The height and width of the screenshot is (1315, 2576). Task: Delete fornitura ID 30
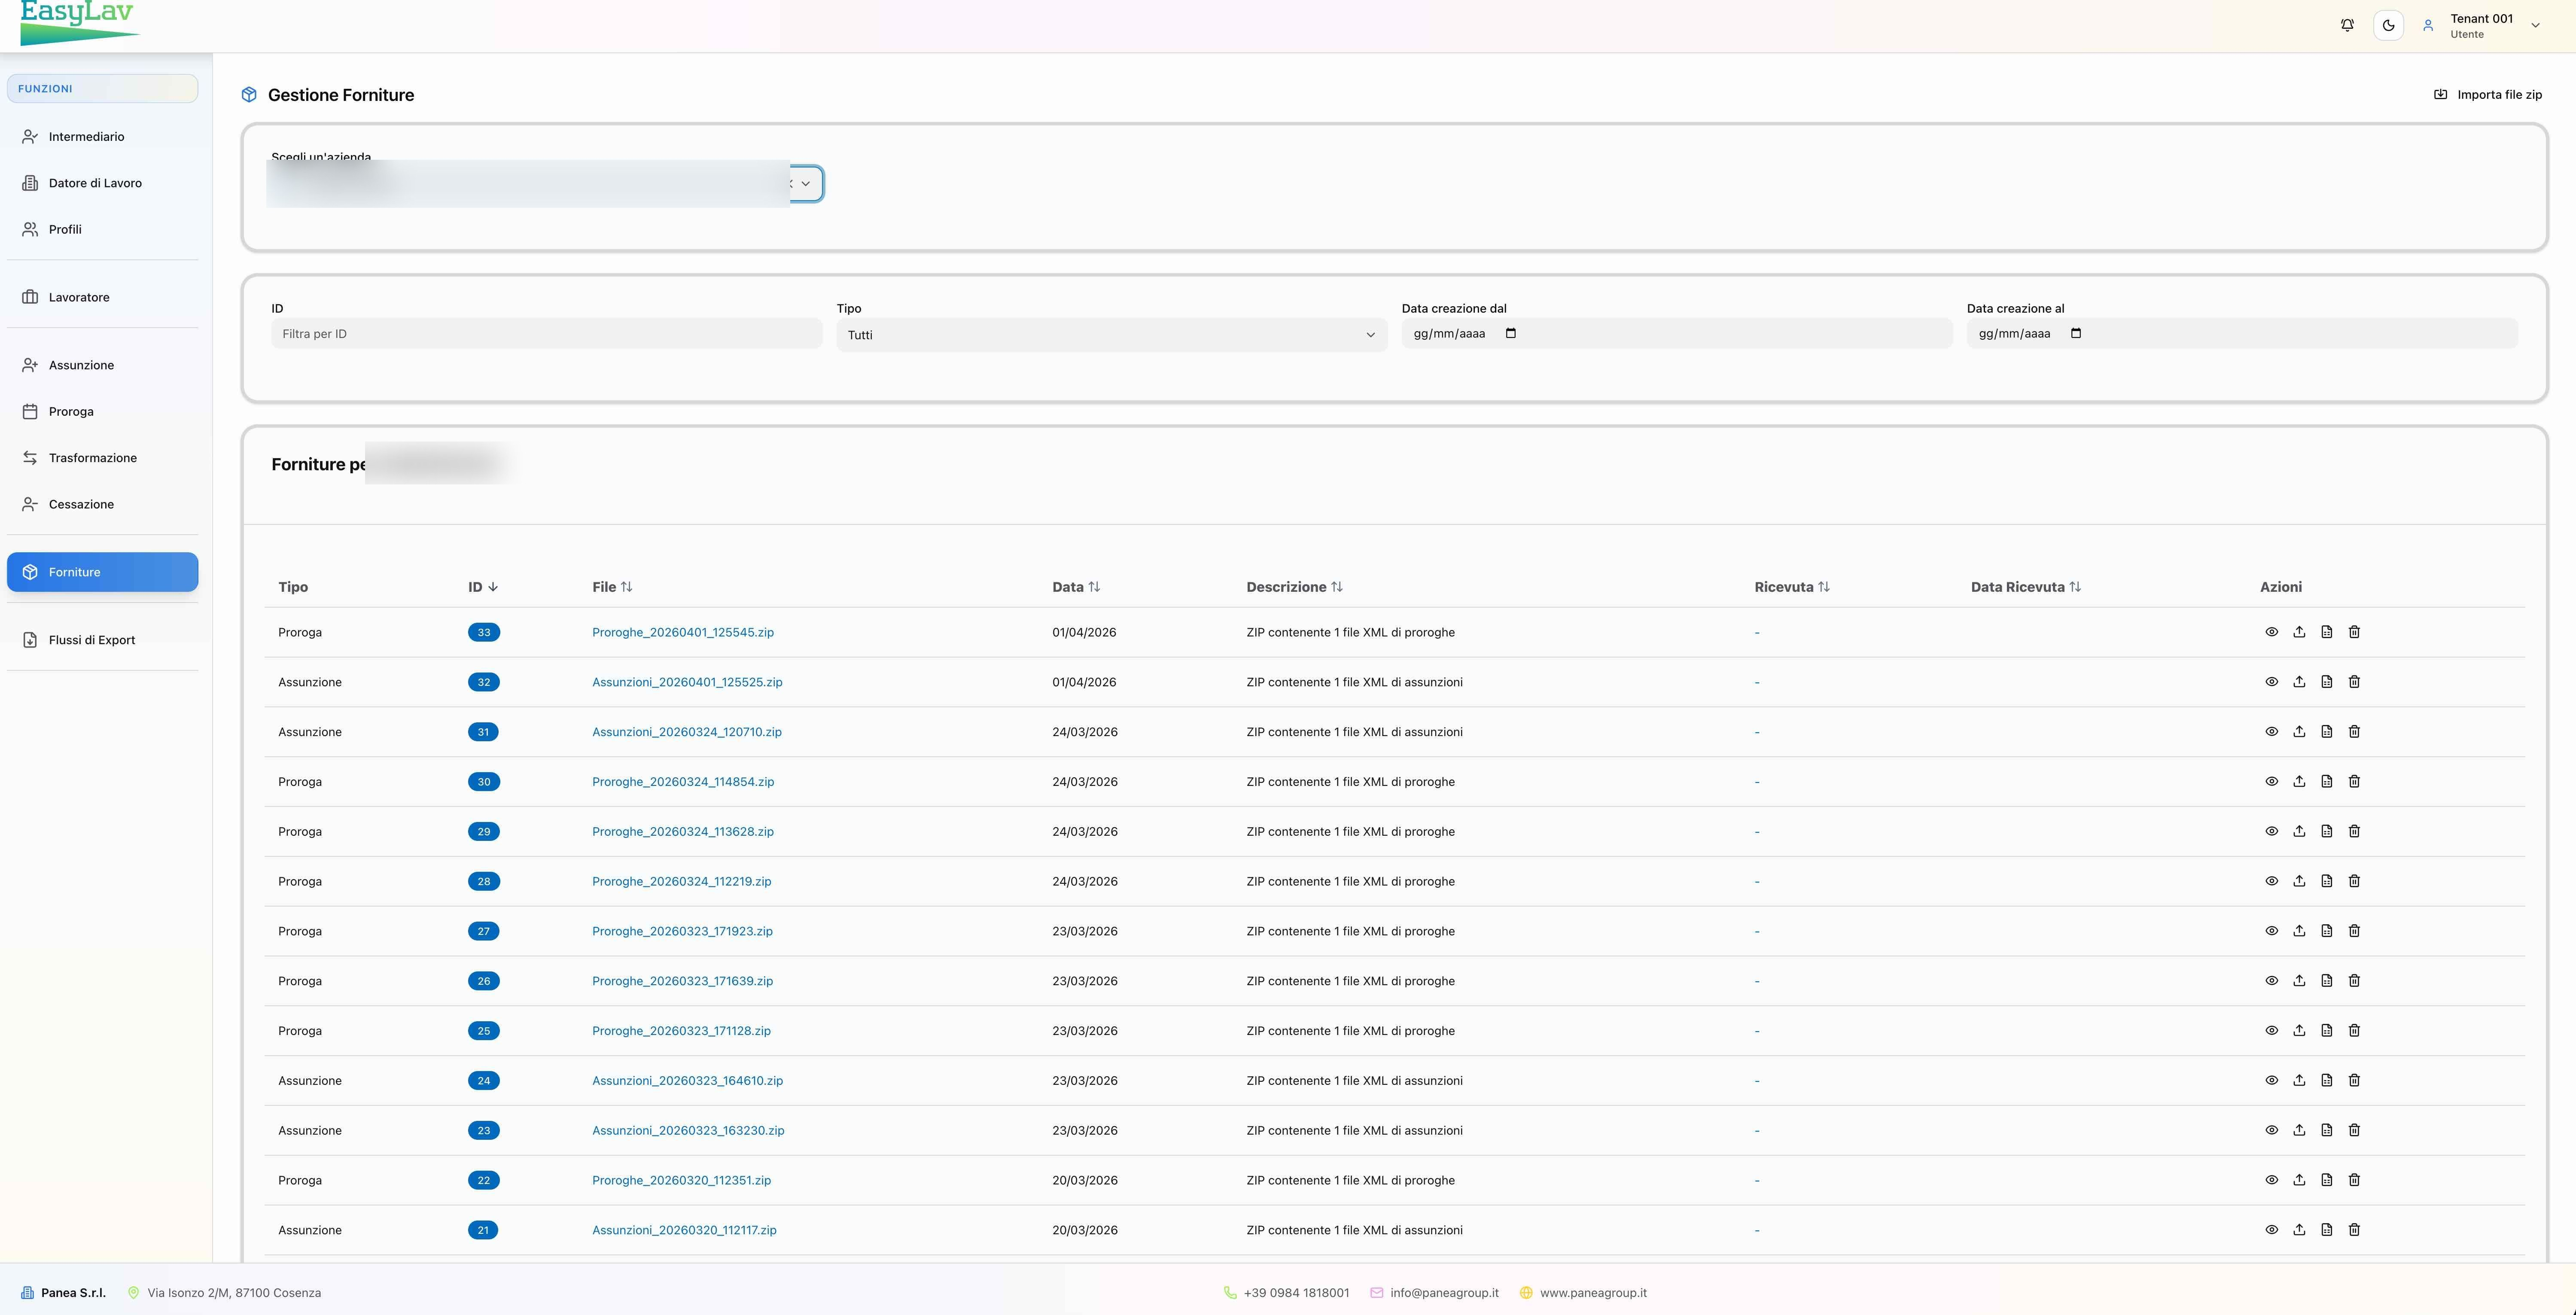point(2354,782)
